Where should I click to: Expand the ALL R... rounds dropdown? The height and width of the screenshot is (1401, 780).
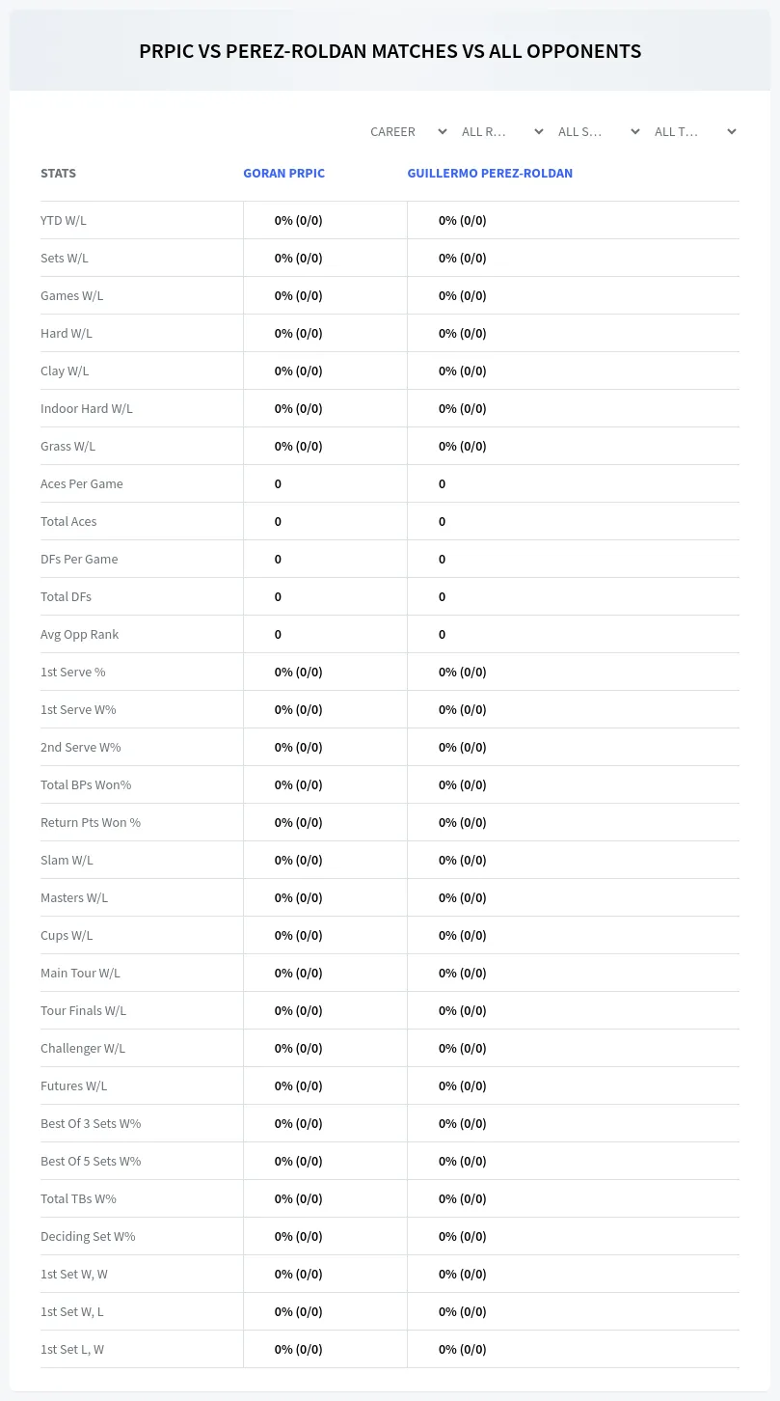(502, 131)
